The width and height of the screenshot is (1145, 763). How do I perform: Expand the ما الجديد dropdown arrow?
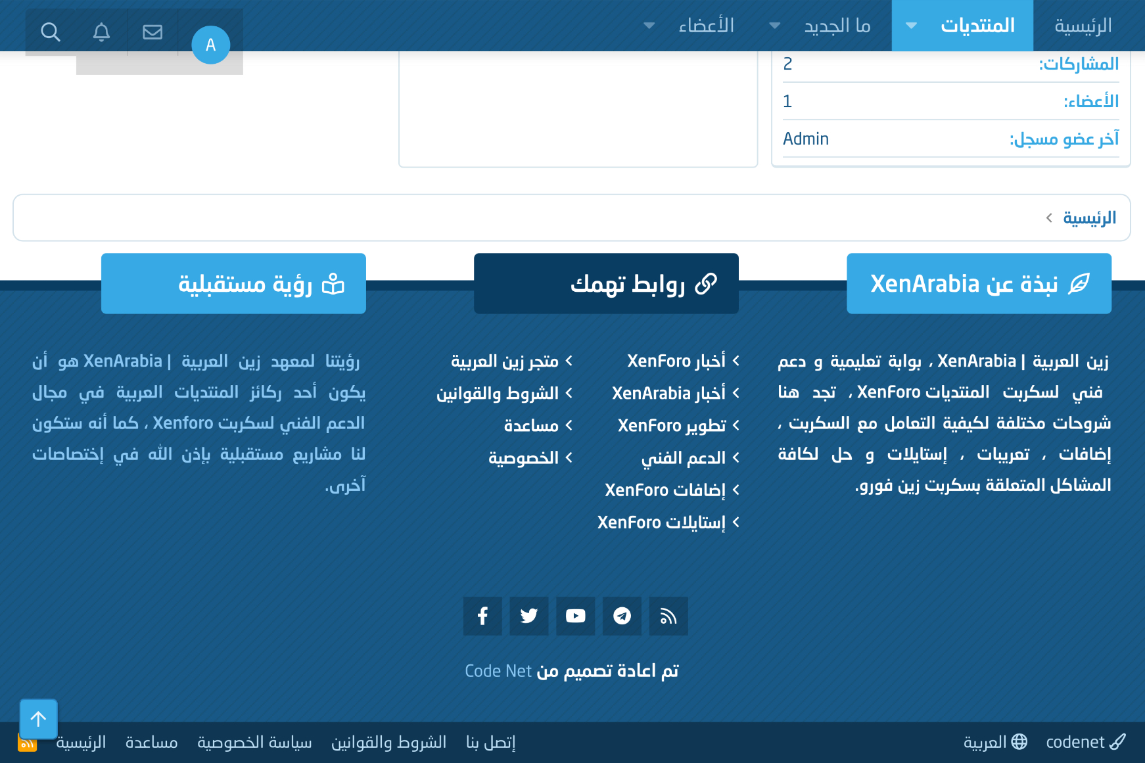point(775,26)
